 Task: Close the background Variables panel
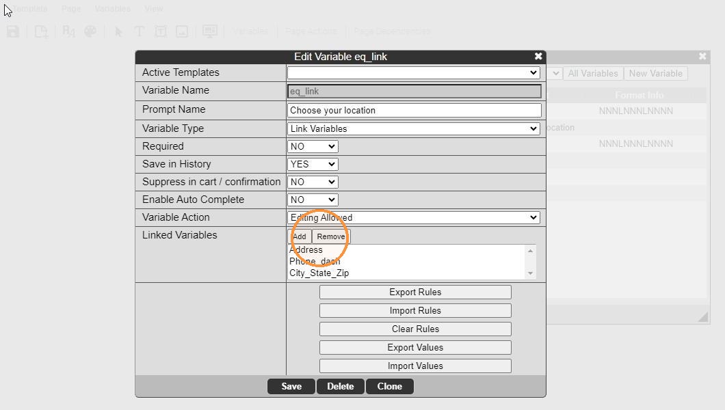pos(702,56)
